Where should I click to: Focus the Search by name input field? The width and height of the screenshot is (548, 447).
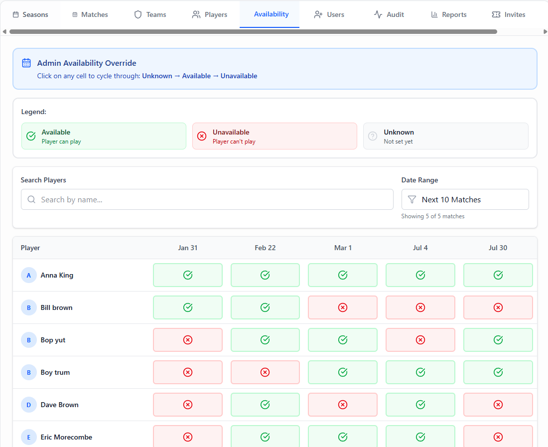click(x=214, y=199)
